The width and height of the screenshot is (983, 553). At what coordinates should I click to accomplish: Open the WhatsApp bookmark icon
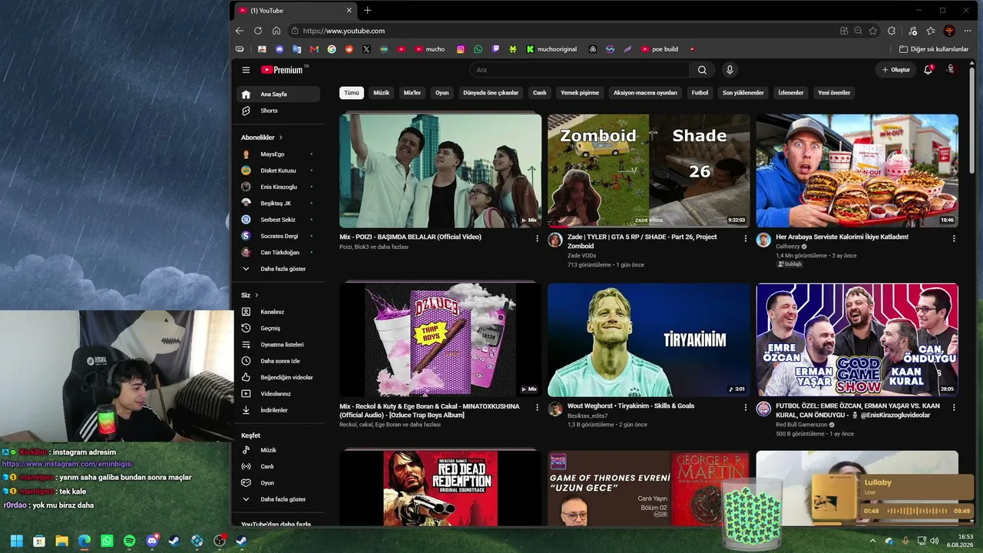point(478,49)
